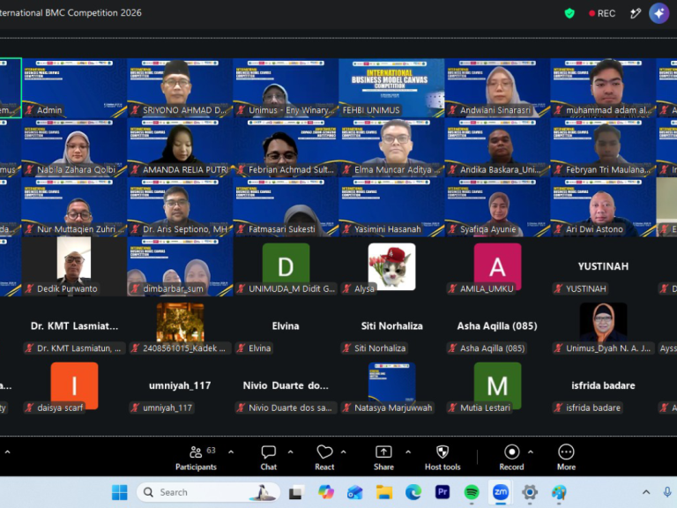Open File Explorer from the taskbar
Screen dimensions: 677x508
pyautogui.click(x=383, y=492)
